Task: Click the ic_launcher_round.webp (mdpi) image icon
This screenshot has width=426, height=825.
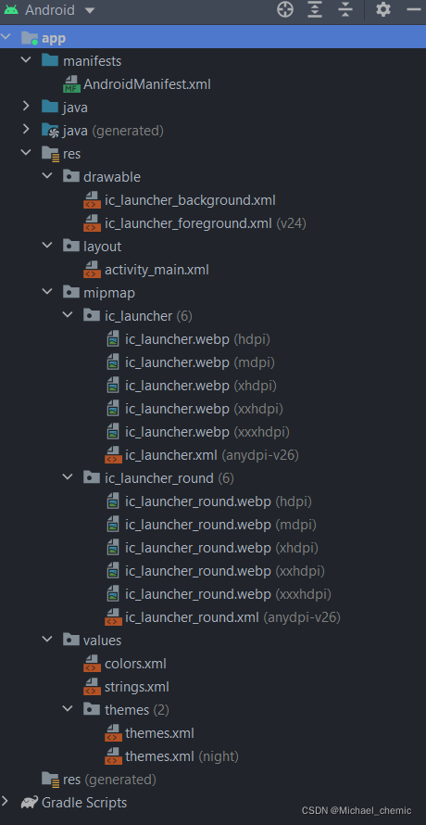Action: point(113,525)
